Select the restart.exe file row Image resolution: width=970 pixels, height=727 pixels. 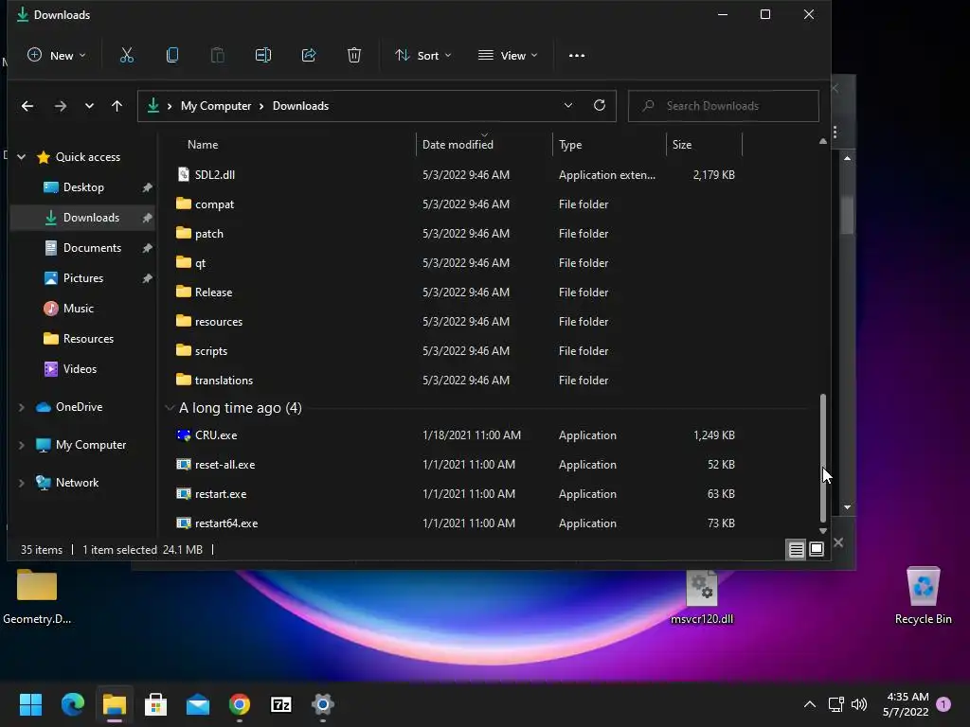[x=456, y=494]
